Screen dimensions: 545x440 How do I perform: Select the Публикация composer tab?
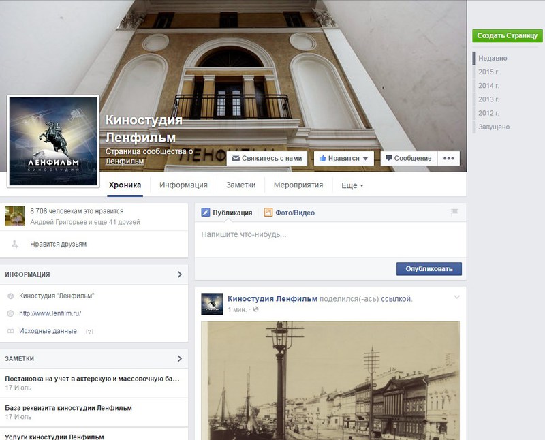pyautogui.click(x=227, y=213)
